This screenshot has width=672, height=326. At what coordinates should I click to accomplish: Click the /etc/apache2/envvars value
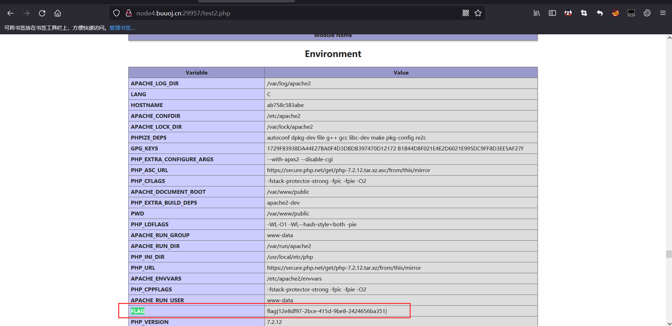(x=294, y=278)
